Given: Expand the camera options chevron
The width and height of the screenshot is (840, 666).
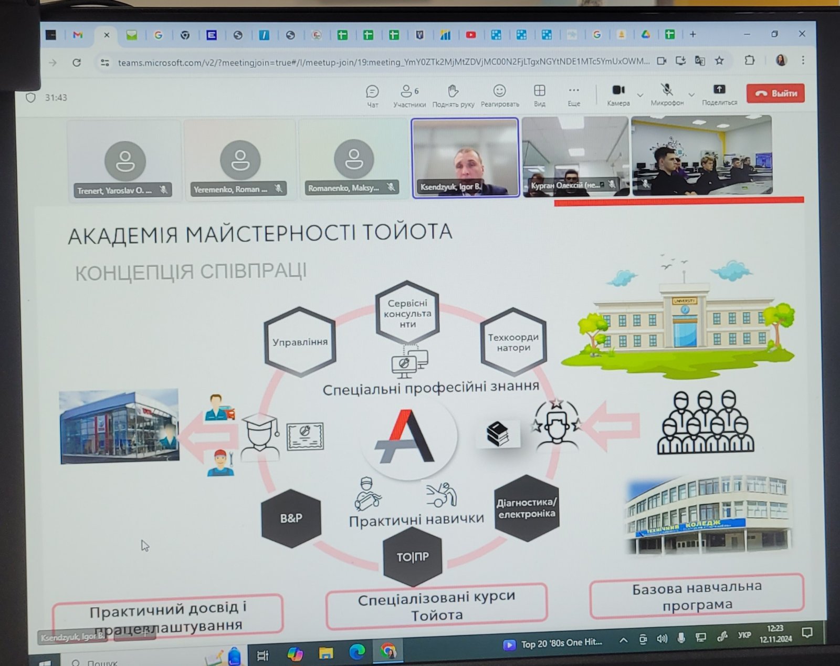Looking at the screenshot, I should tap(640, 95).
